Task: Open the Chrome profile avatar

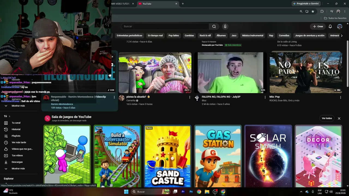Action: click(338, 11)
